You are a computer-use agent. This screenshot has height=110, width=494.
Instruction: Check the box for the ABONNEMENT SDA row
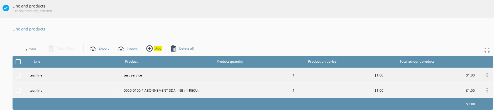coord(18,90)
